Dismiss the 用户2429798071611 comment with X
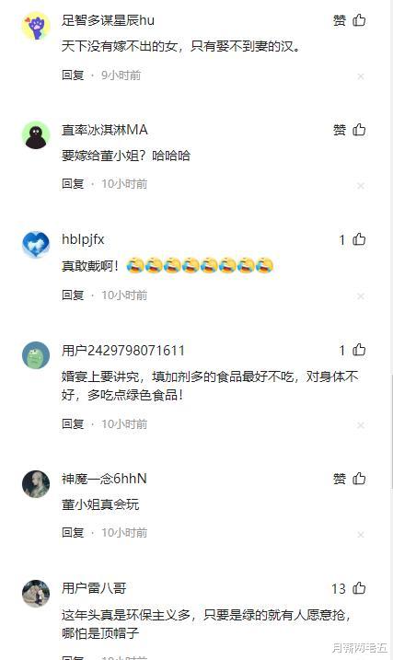Screen dimensions: 393x660 pos(361,425)
